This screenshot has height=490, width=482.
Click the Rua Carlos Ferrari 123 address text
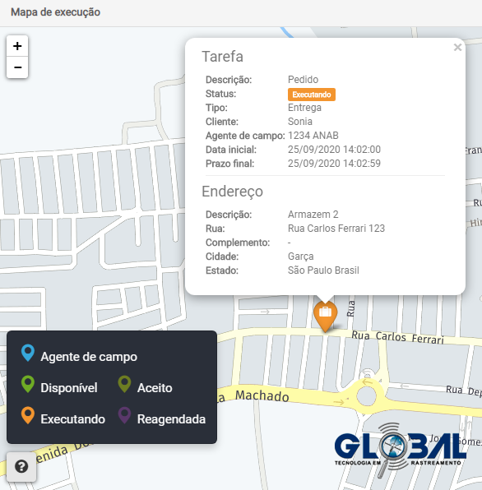(x=336, y=229)
